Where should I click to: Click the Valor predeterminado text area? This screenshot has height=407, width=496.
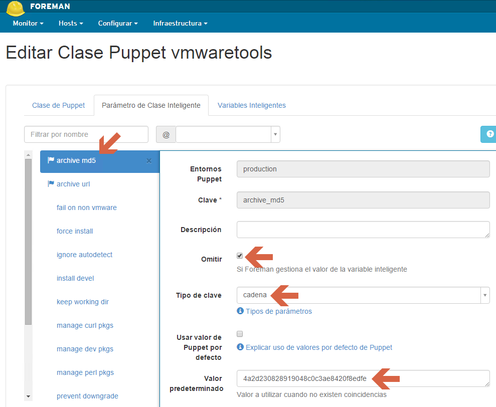(363, 378)
